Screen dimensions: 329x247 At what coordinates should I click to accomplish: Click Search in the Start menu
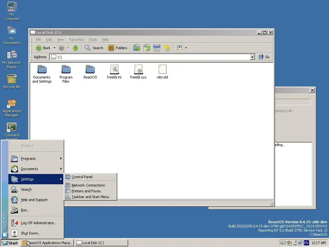pos(36,189)
